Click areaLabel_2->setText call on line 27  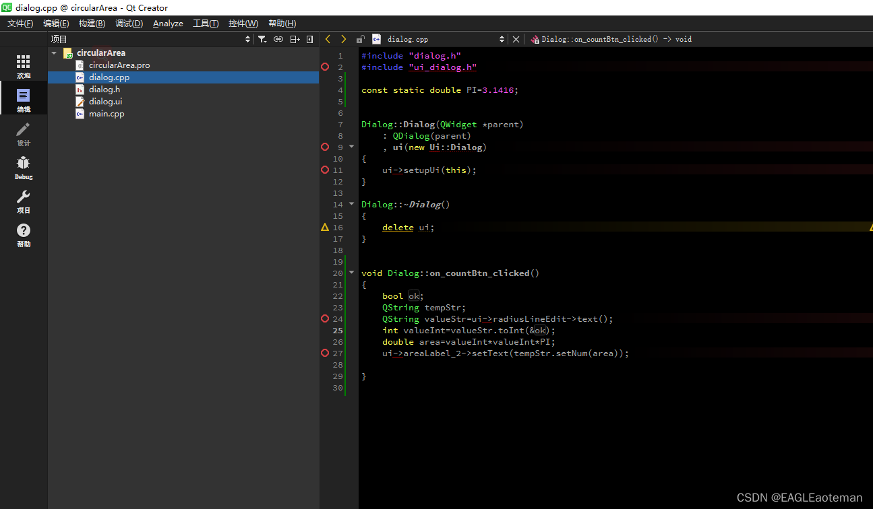pos(516,353)
